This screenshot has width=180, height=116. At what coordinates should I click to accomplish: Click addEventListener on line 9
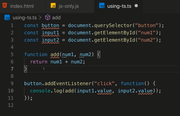(x=68, y=83)
